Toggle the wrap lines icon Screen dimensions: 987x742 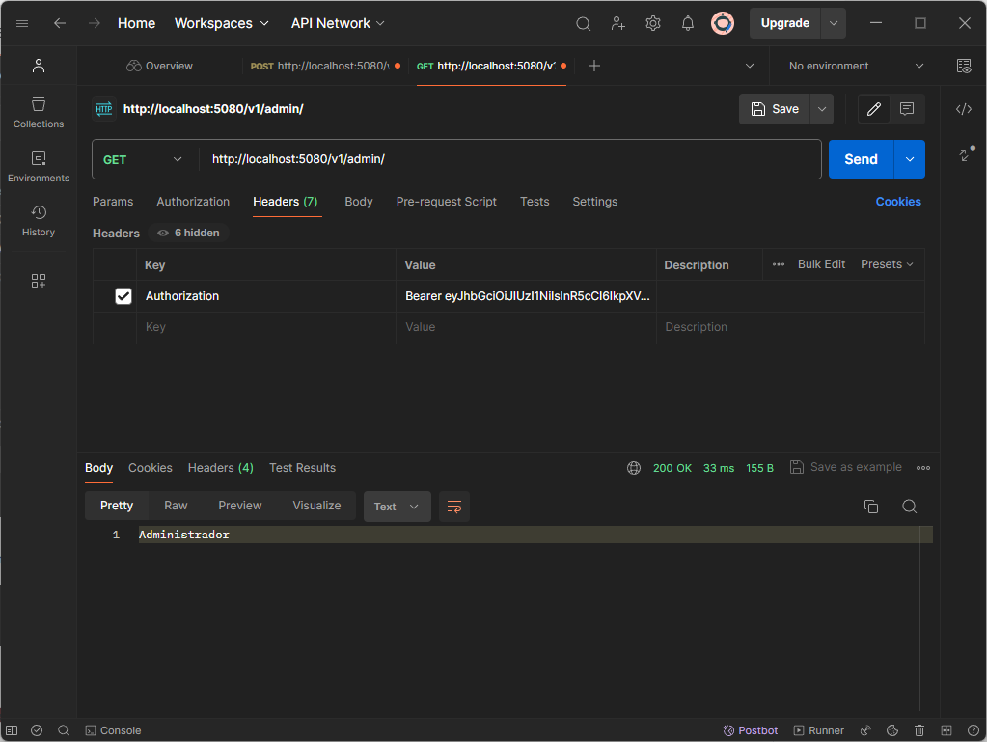point(454,507)
